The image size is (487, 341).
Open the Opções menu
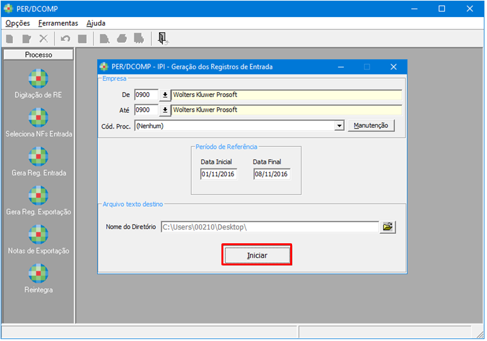tap(18, 23)
